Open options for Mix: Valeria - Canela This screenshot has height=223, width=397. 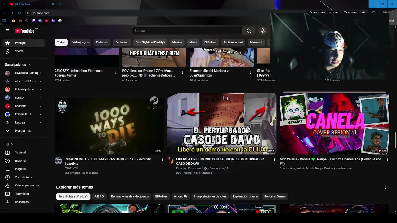pos(387,160)
